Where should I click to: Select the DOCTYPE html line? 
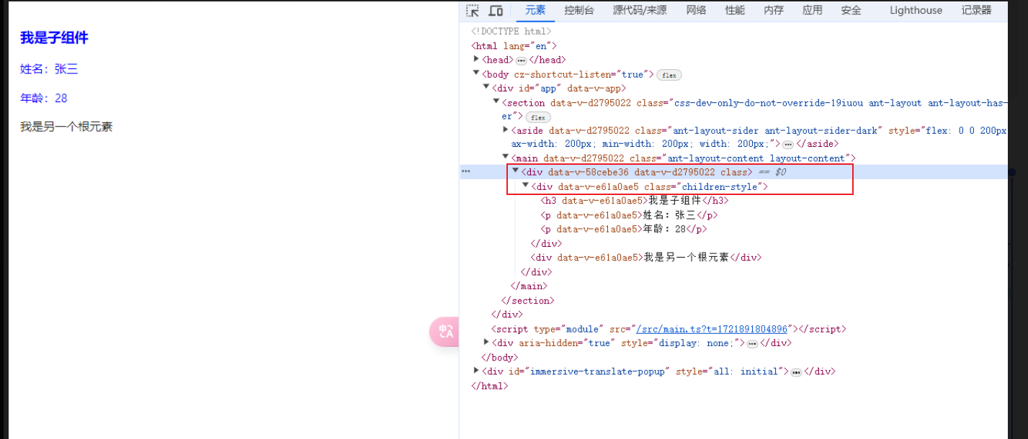(511, 31)
